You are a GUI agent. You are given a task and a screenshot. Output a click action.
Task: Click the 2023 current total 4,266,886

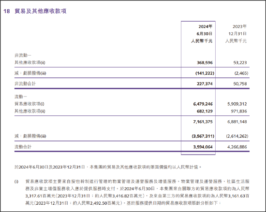(237, 147)
